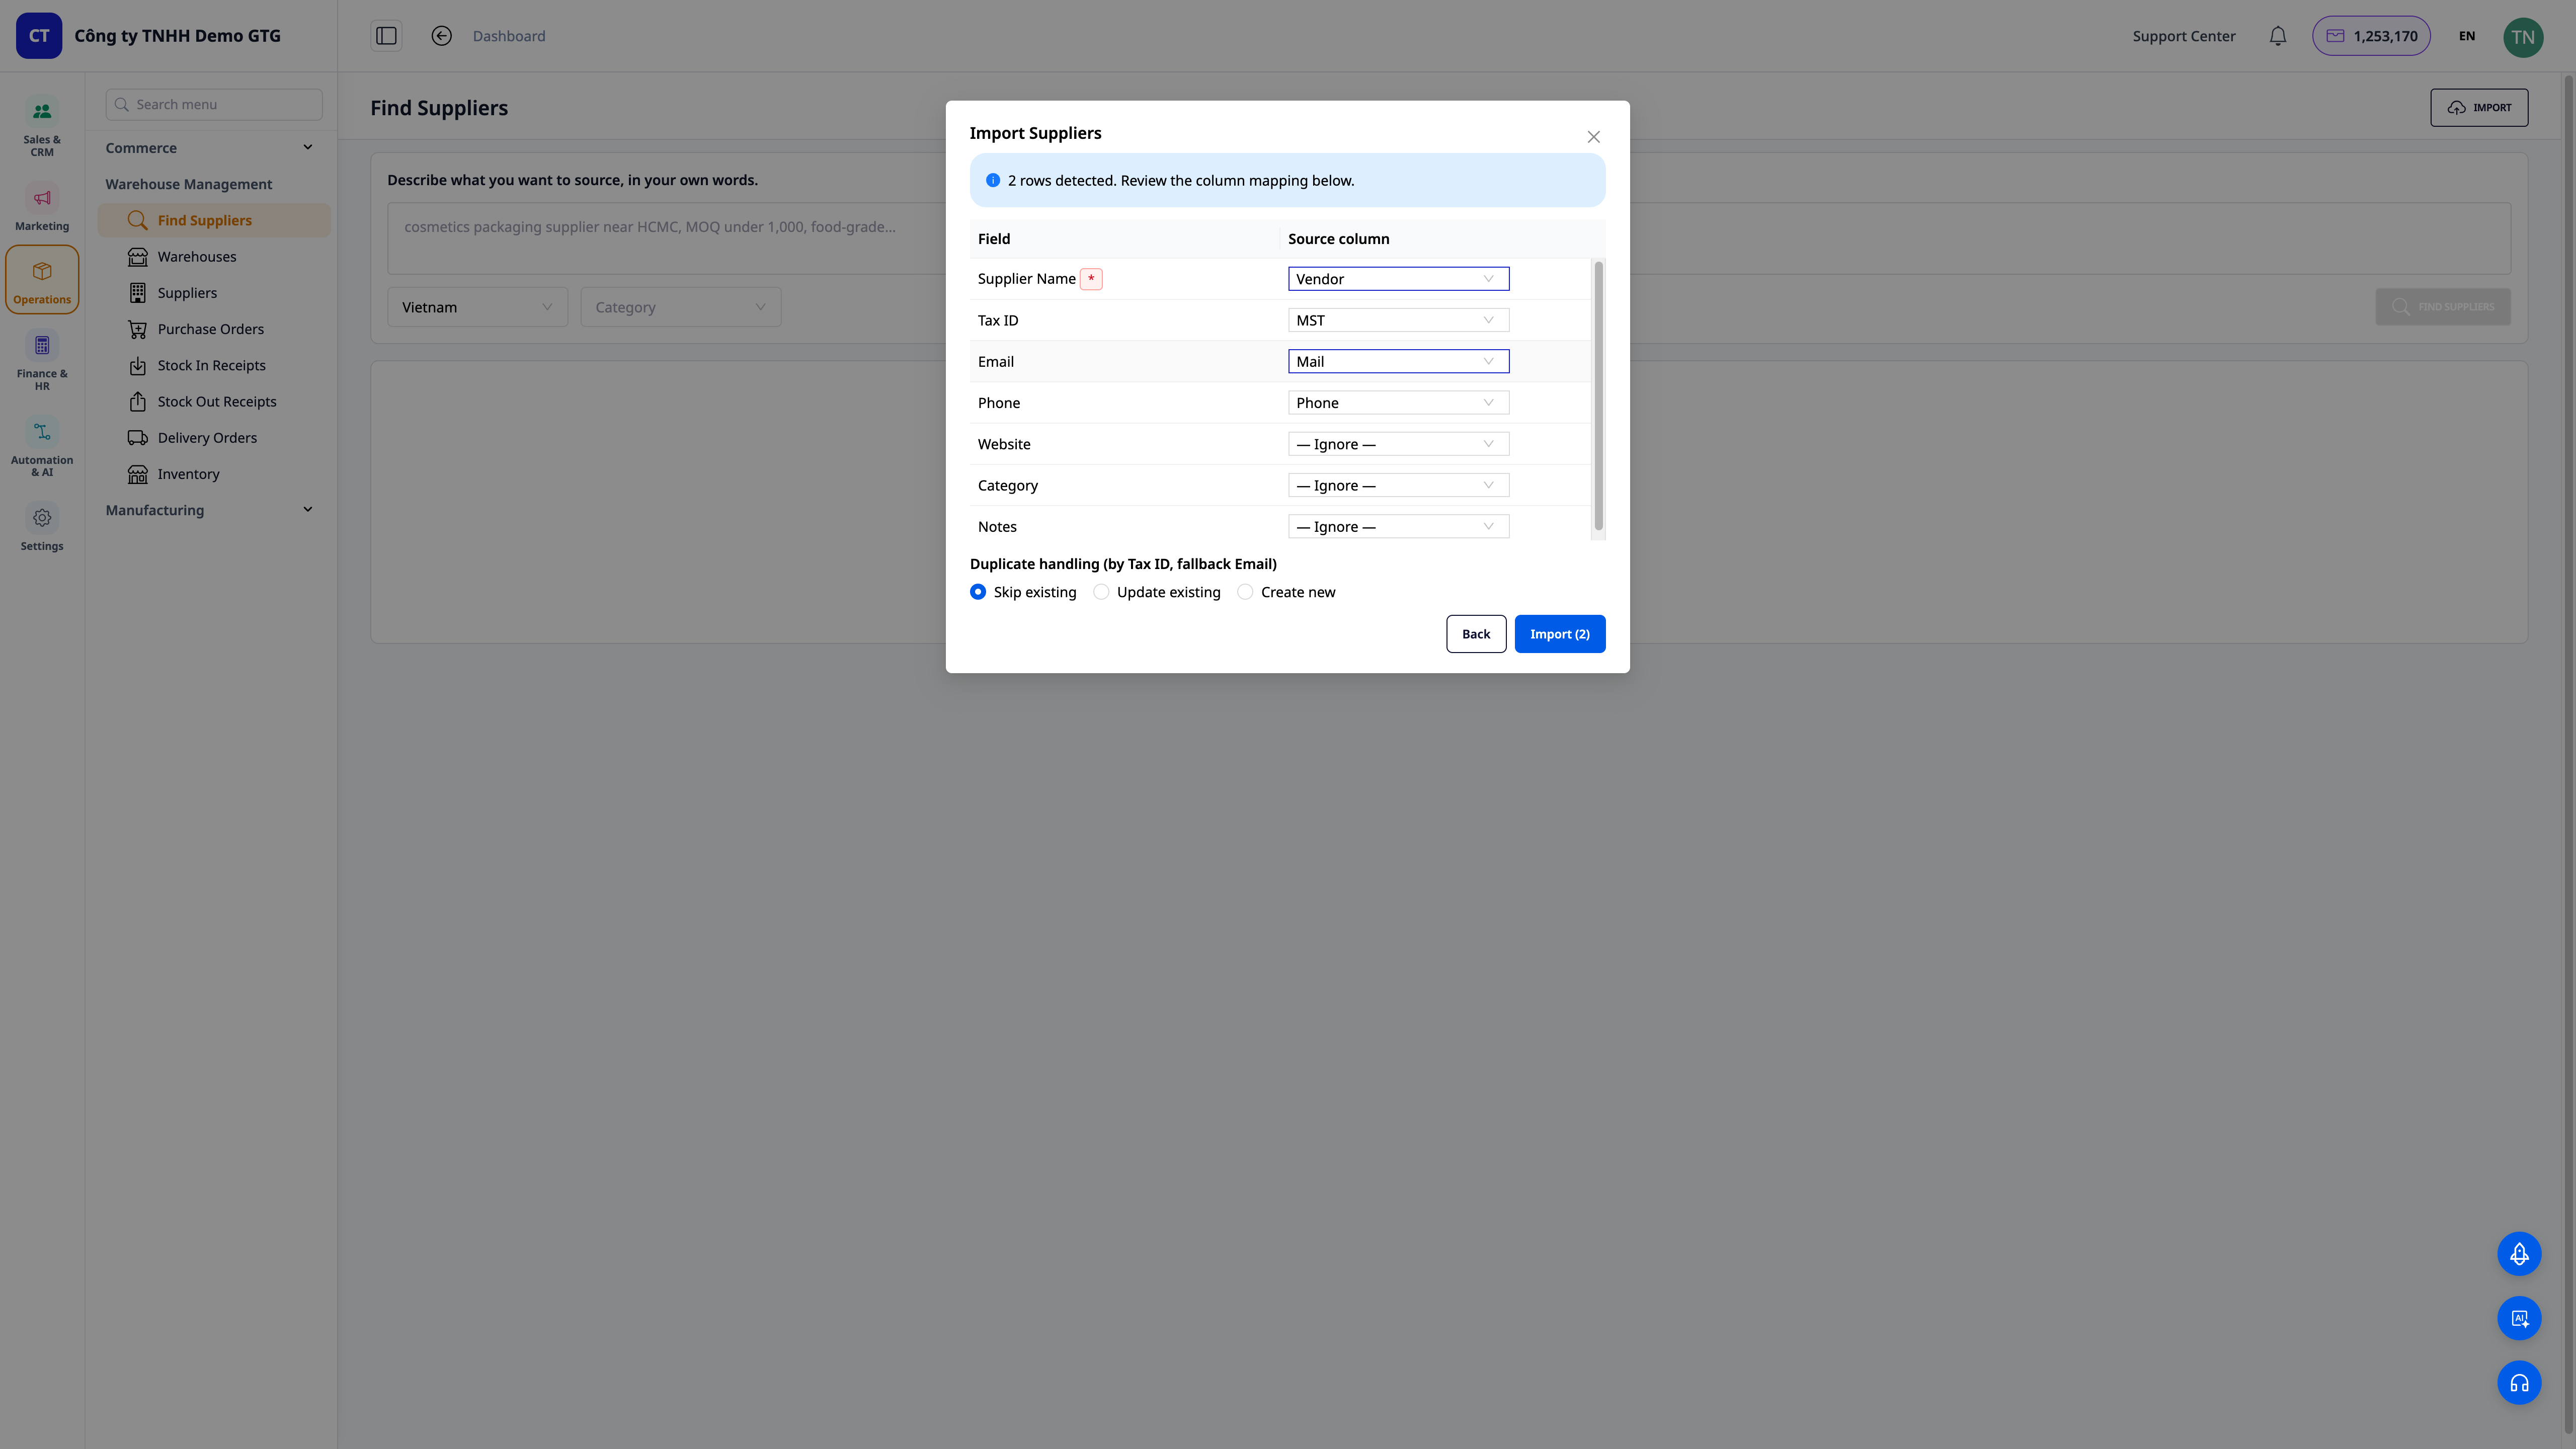Image resolution: width=2576 pixels, height=1449 pixels.
Task: Click the Stock In Receipts icon
Action: point(138,366)
